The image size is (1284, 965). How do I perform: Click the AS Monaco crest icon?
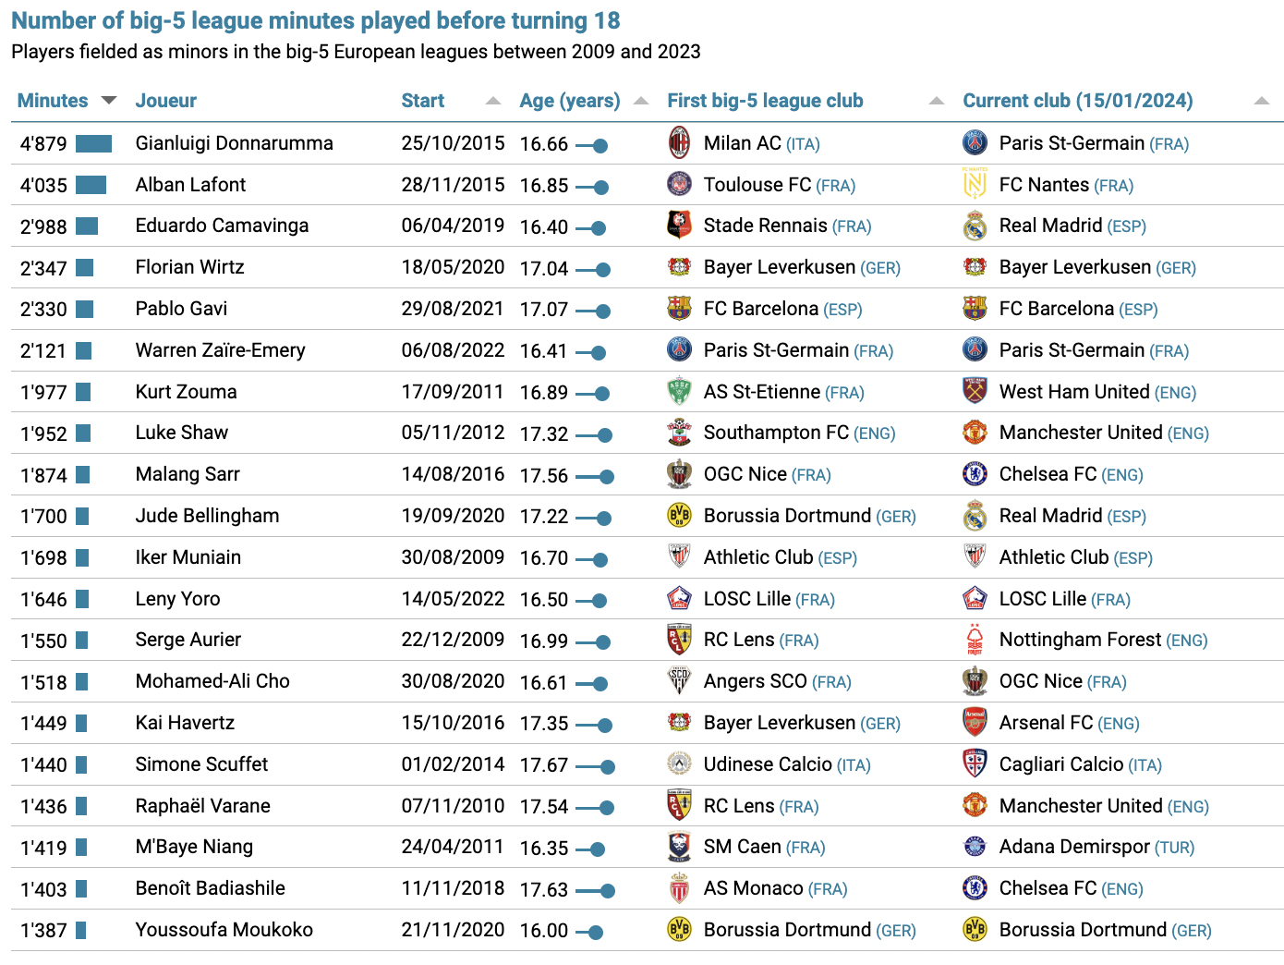click(x=679, y=887)
